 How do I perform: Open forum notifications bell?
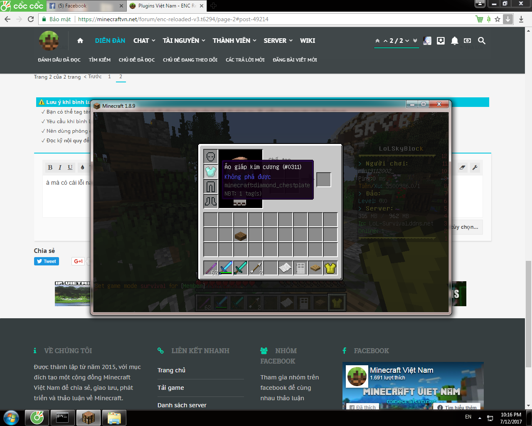[455, 40]
